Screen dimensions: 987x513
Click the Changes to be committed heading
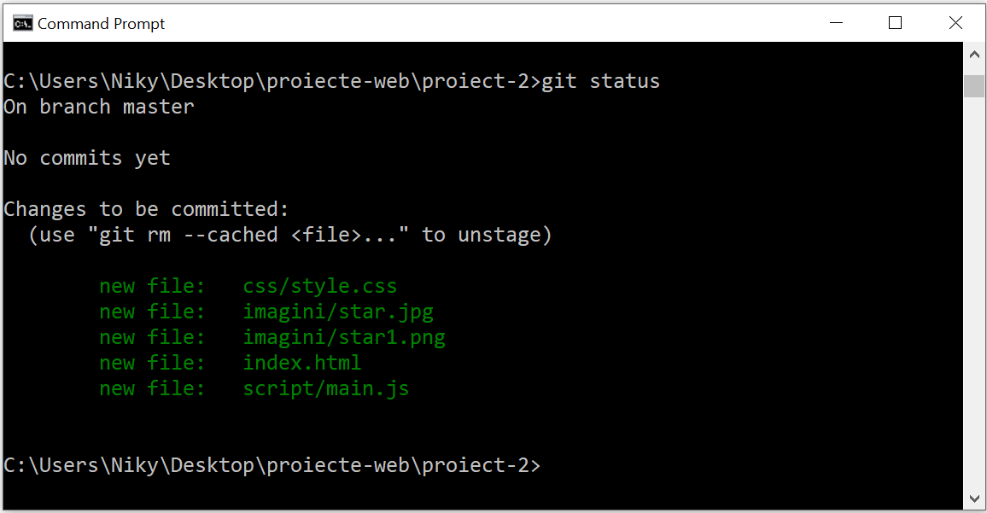pyautogui.click(x=145, y=208)
